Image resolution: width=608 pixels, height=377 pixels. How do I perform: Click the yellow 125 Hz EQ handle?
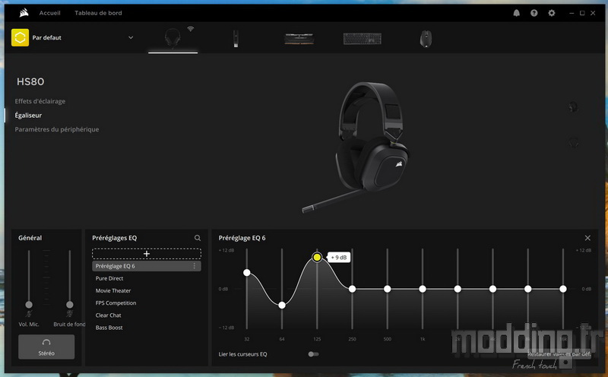point(317,257)
